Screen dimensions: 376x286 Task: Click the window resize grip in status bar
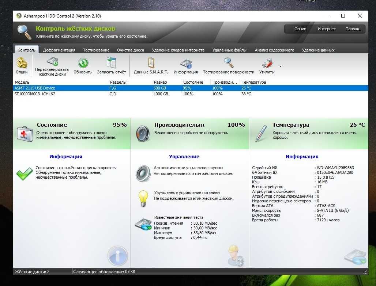pos(365,272)
